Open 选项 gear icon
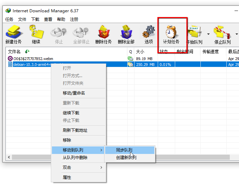Viewport: 239px width, 185px height. tap(149, 32)
